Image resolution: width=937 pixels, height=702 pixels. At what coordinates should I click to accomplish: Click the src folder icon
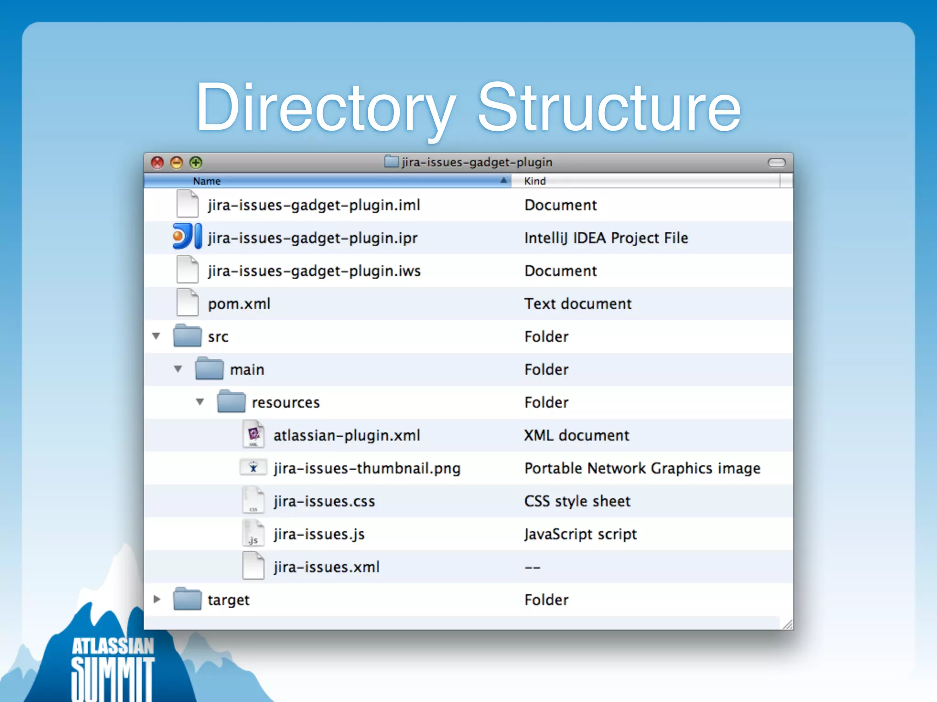[187, 335]
